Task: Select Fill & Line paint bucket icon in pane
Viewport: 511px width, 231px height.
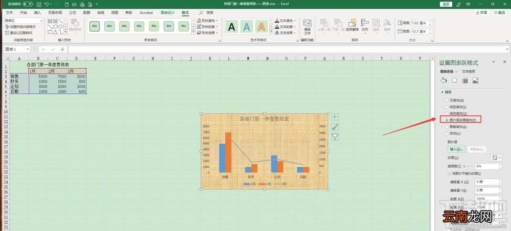Action: coord(444,81)
